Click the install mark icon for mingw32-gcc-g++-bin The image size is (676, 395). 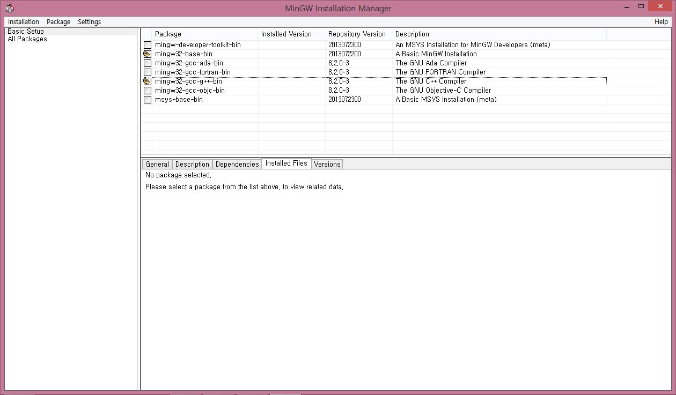pos(148,81)
